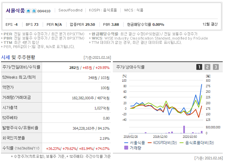
Task: Select +29.95% daily return value
Action: (102, 68)
